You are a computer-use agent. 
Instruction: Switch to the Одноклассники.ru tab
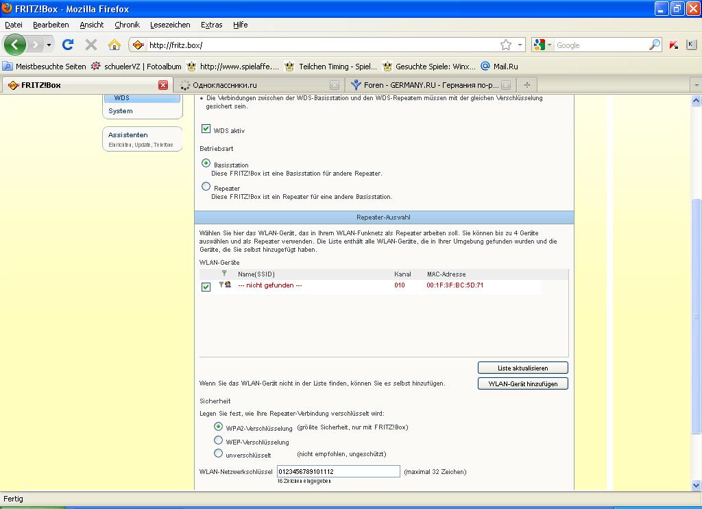[258, 84]
